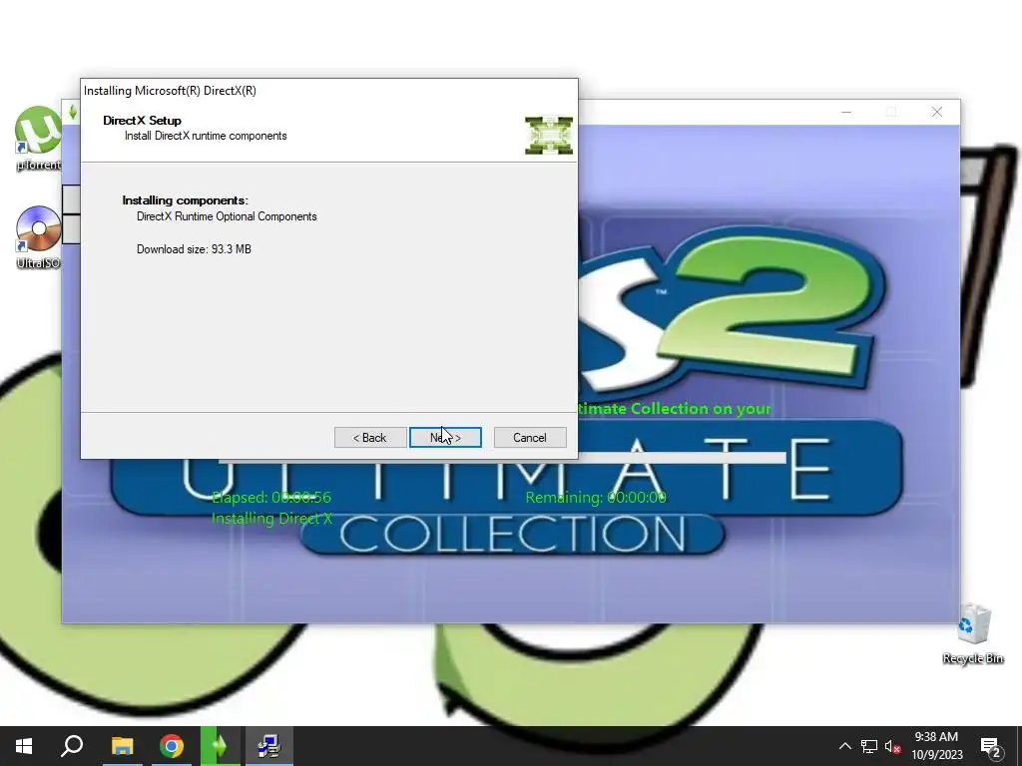
Task: Click the 'Download size: 93.3 MB' text
Action: pyautogui.click(x=194, y=249)
